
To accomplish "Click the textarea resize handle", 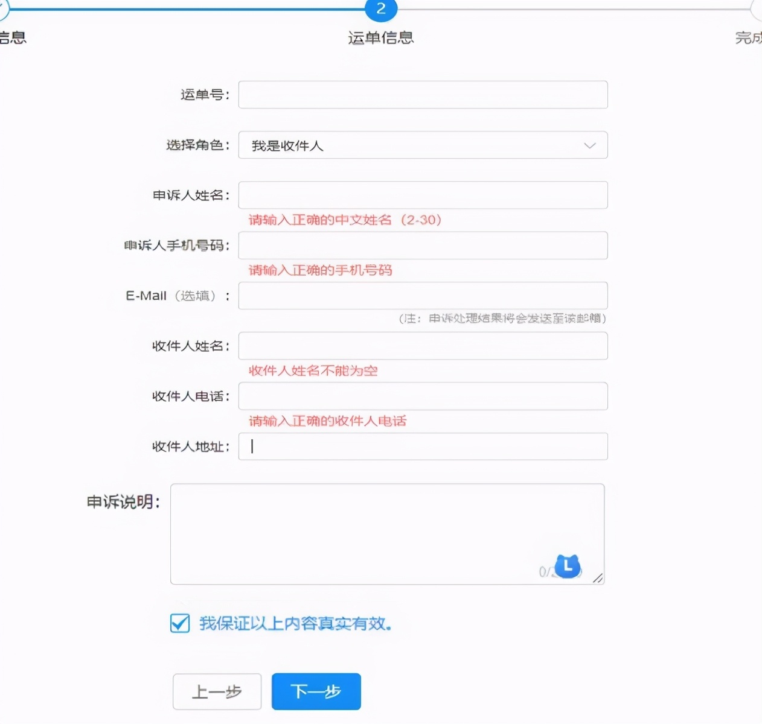I will (598, 578).
